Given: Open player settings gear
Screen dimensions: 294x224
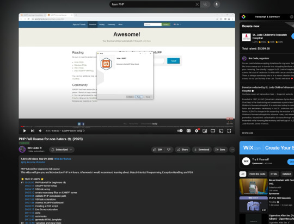Looking at the screenshot, I should 197,130.
